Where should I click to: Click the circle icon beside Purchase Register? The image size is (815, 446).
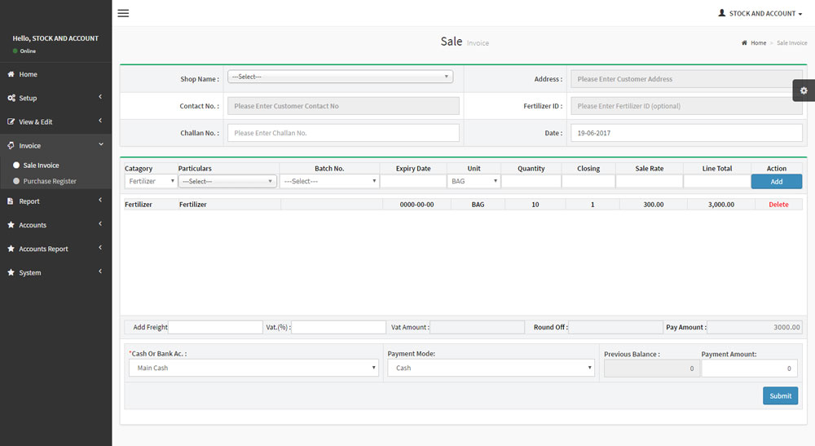(x=16, y=181)
